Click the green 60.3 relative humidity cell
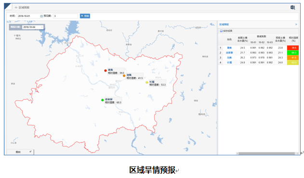Viewport: 304px width, 178px height. tap(293, 53)
